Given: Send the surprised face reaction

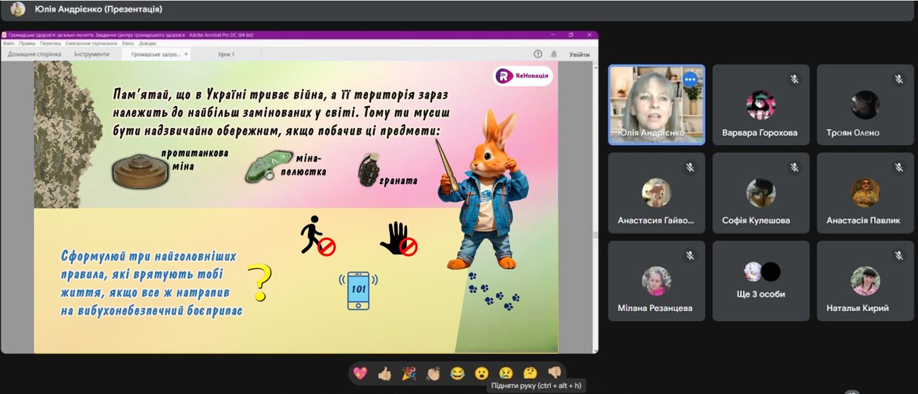Looking at the screenshot, I should [481, 373].
